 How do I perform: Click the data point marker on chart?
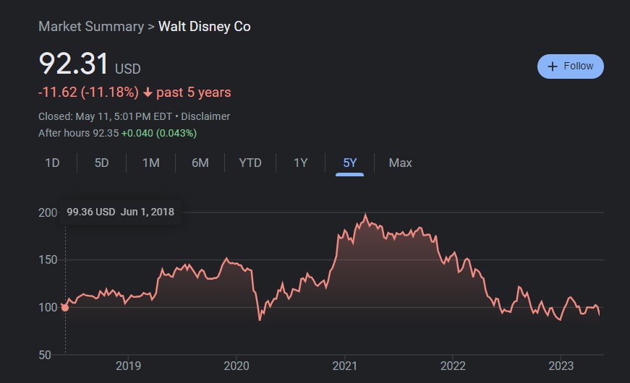pyautogui.click(x=65, y=307)
